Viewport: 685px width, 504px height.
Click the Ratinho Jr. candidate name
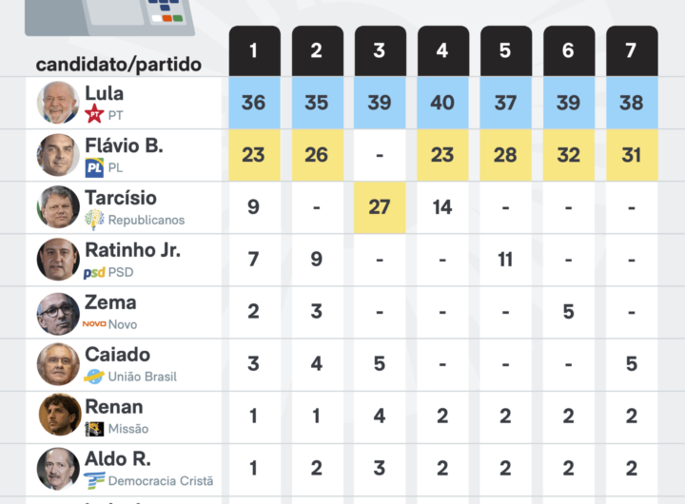coord(132,251)
